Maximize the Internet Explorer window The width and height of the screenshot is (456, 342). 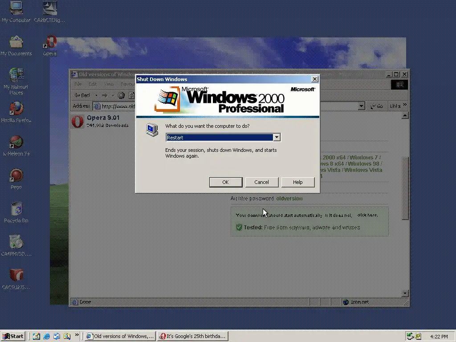point(396,74)
